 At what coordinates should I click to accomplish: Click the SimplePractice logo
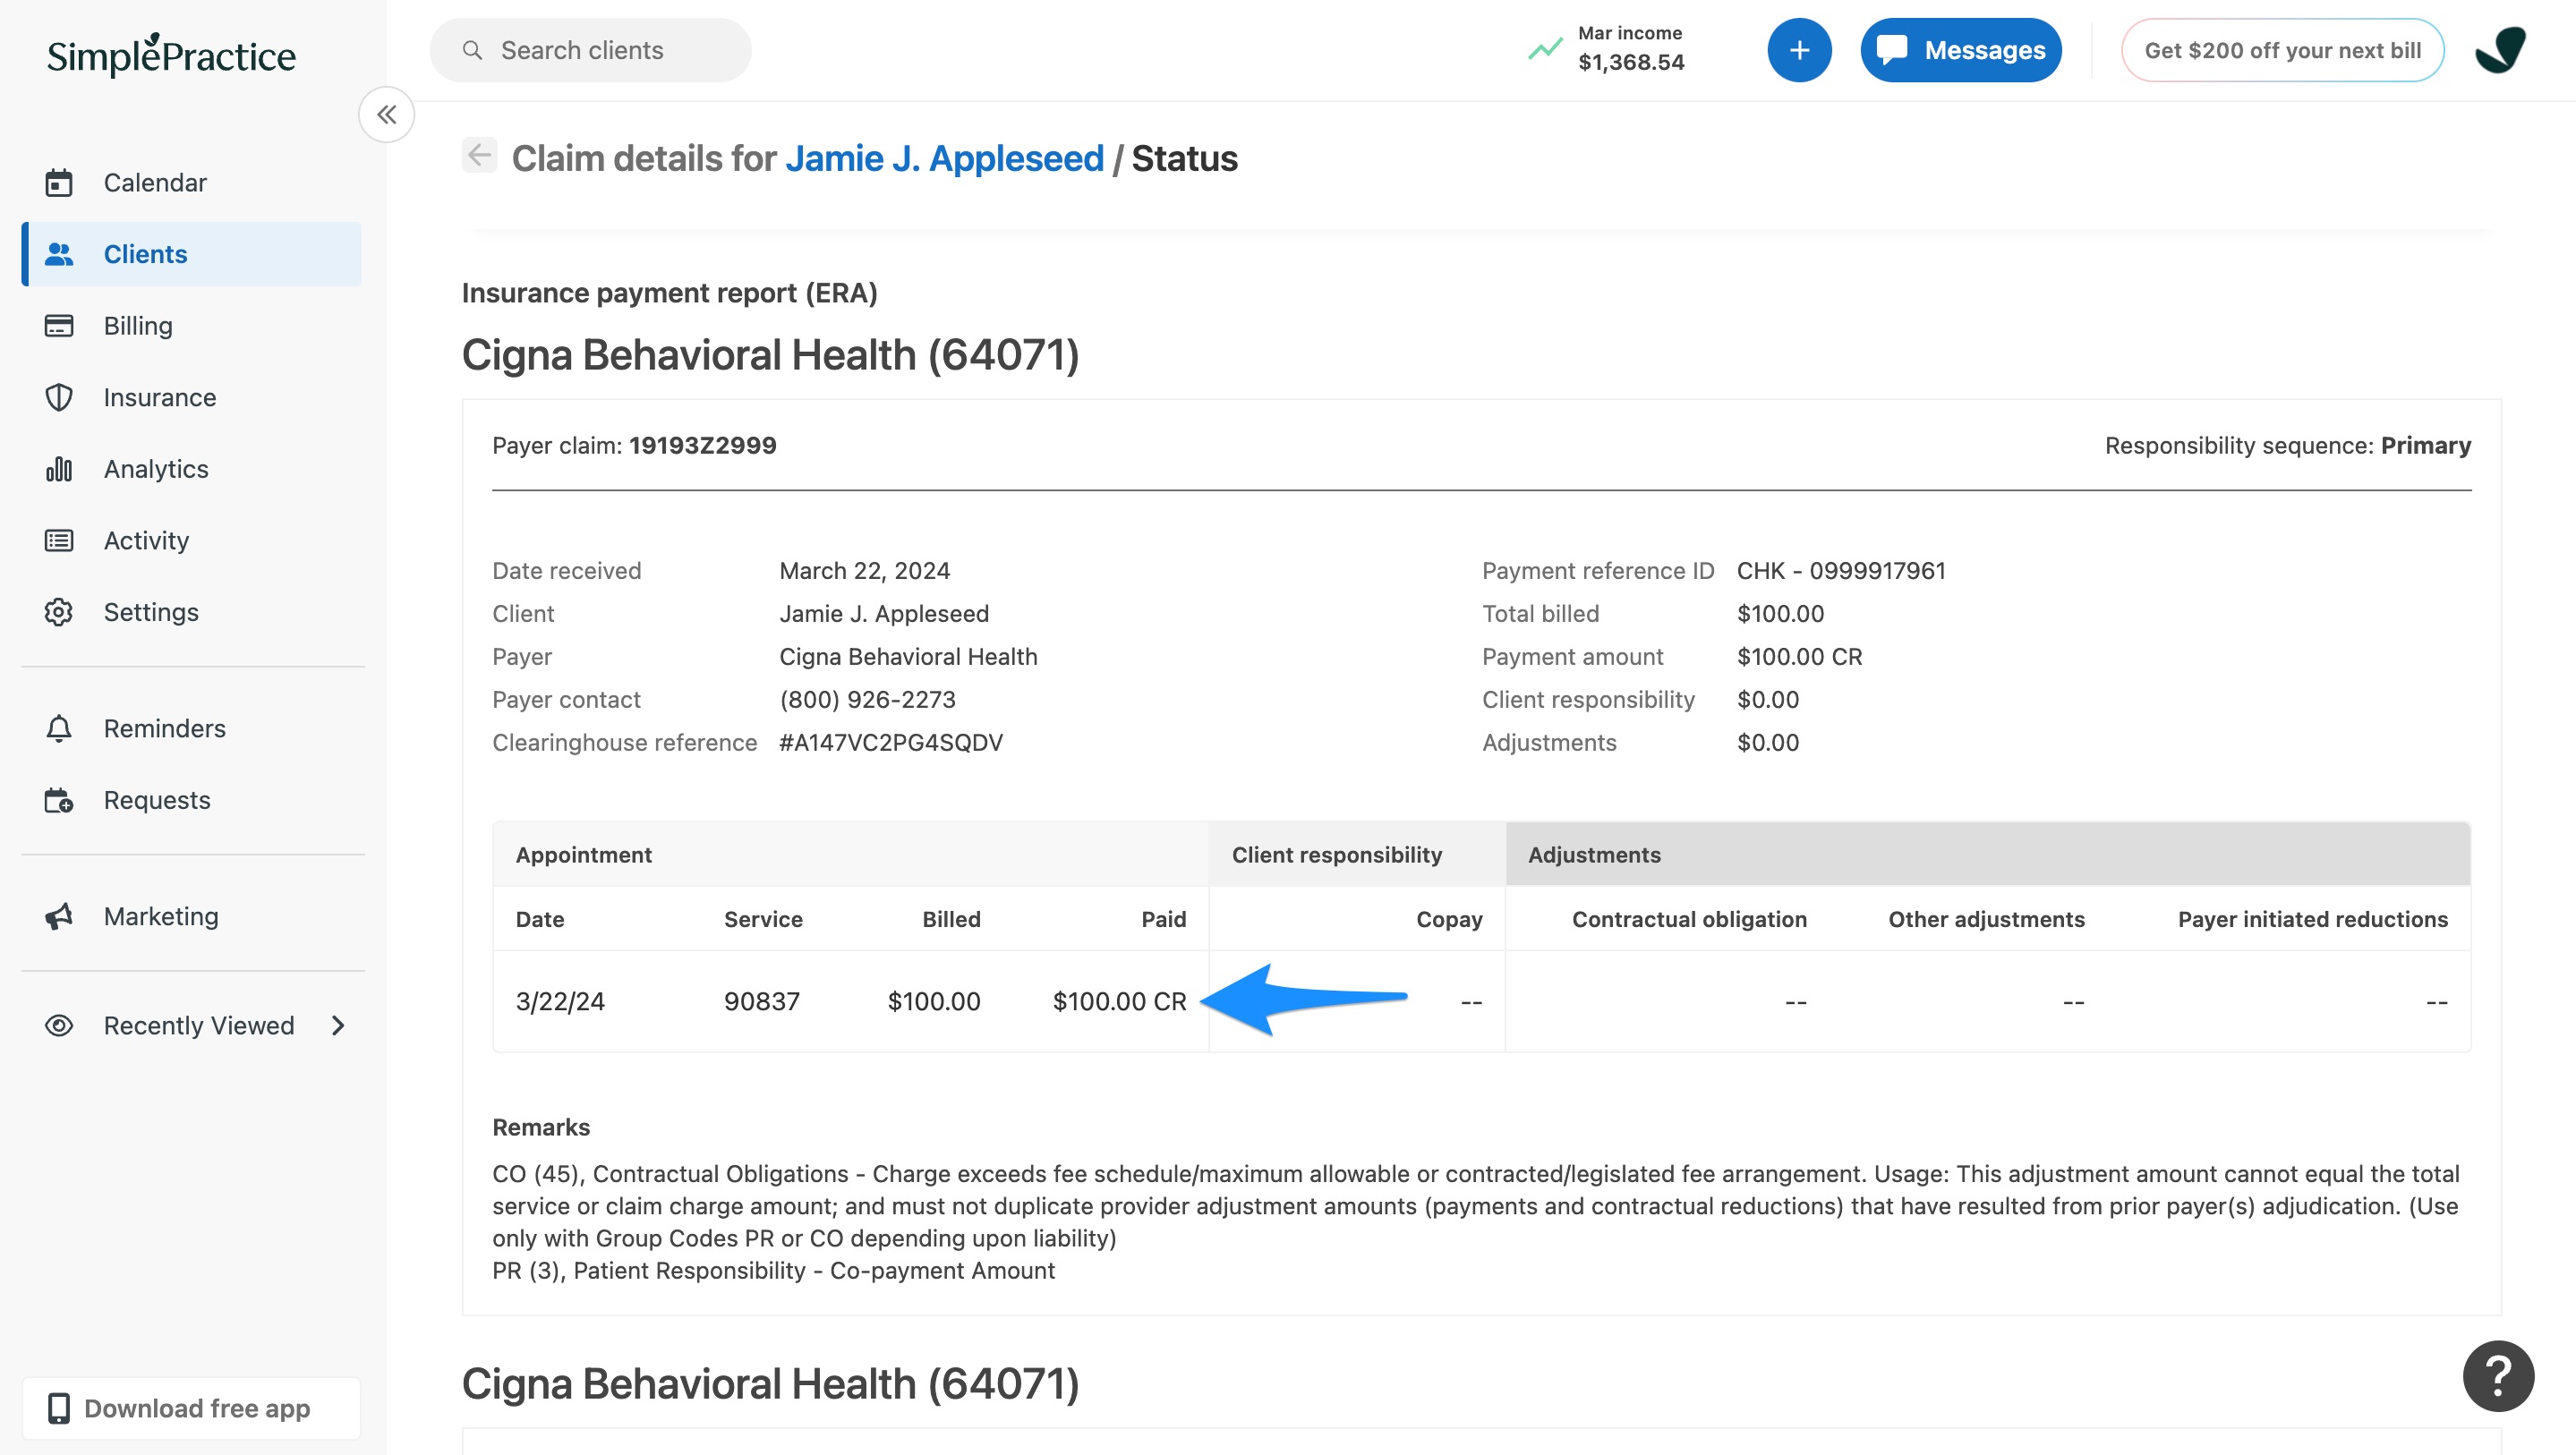coord(171,55)
